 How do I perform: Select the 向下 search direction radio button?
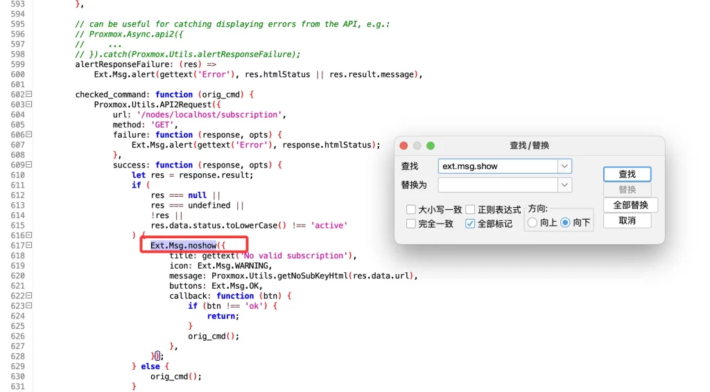565,223
